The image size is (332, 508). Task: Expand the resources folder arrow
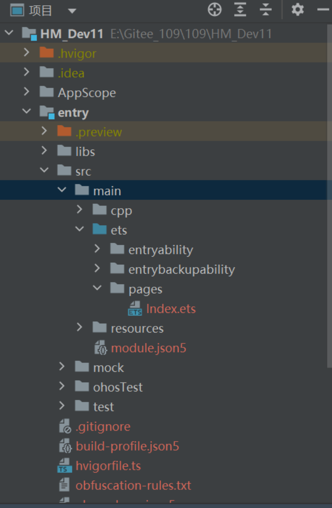[79, 327]
